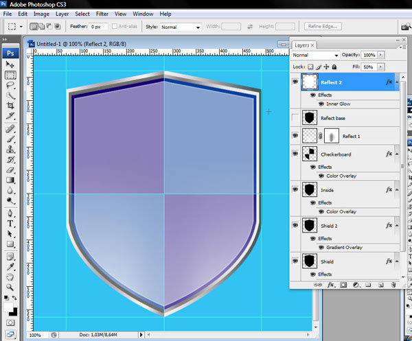Open the Opacity slider arrow
The image size is (412, 341).
[x=380, y=55]
